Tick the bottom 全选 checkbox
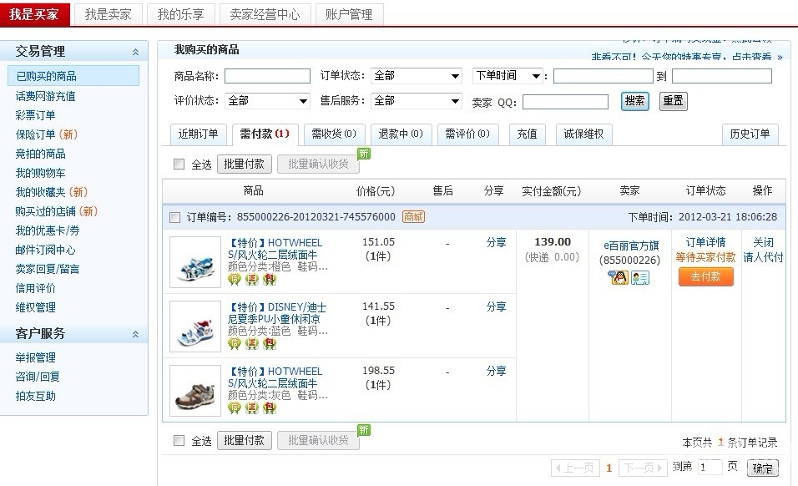The height and width of the screenshot is (486, 798). click(x=179, y=441)
